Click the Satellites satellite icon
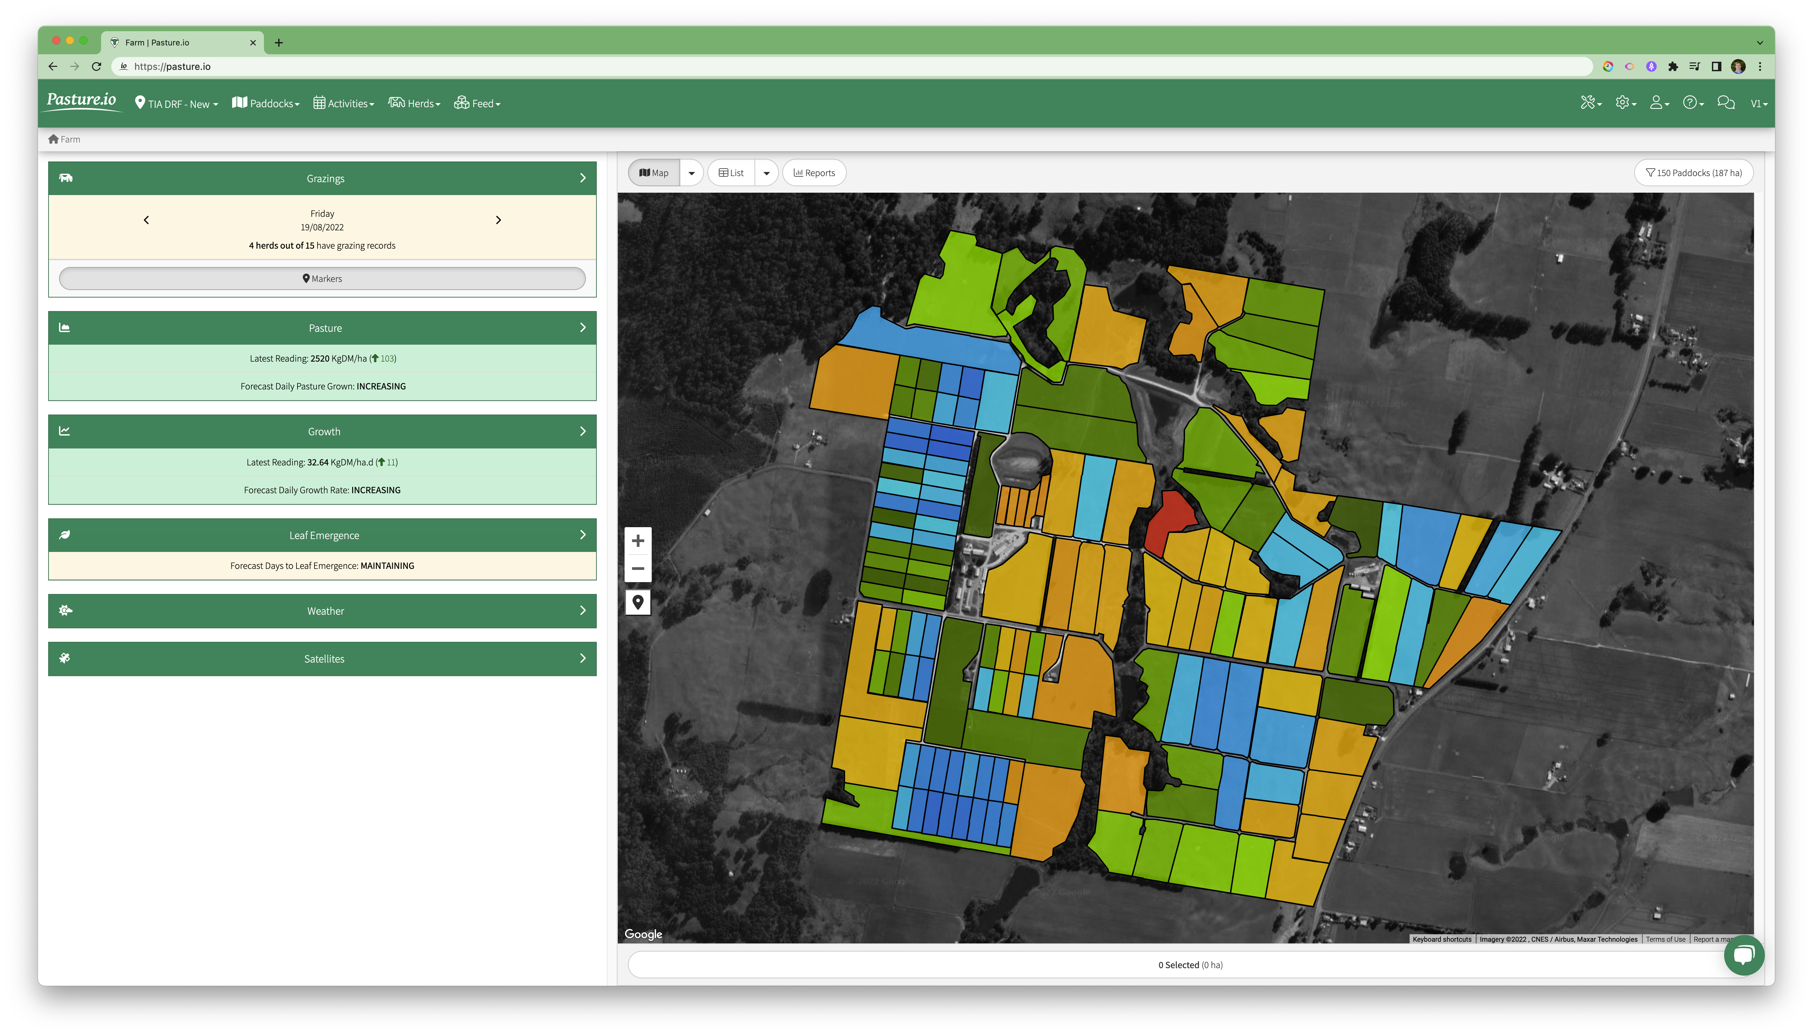The image size is (1813, 1036). click(x=65, y=658)
